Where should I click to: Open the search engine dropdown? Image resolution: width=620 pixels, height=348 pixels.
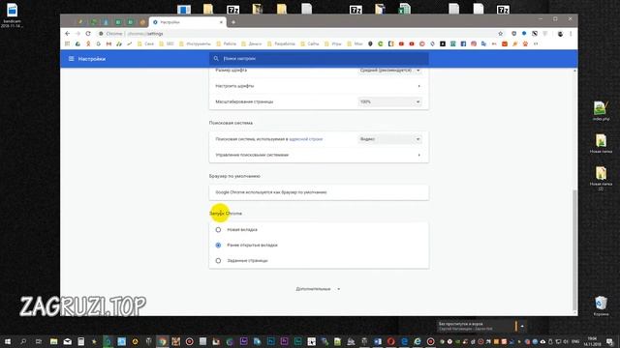[389, 139]
